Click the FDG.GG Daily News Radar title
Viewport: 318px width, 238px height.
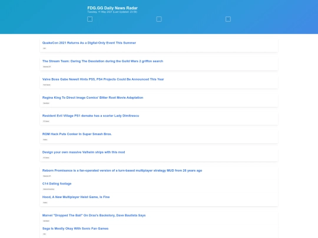pos(112,8)
